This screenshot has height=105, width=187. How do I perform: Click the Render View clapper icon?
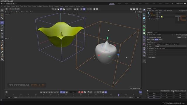[x=131, y=9]
